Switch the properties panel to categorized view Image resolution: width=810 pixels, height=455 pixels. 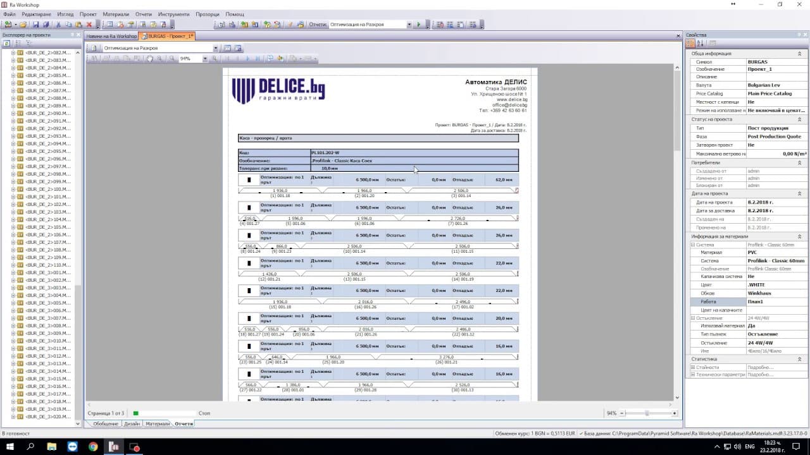691,44
